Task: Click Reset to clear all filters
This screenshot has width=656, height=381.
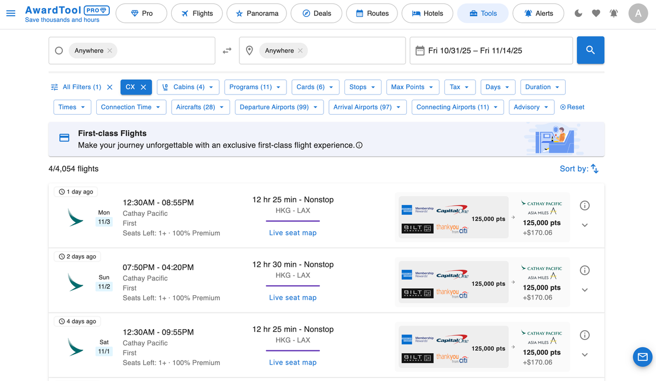Action: point(572,107)
